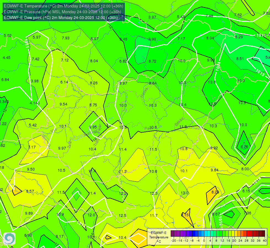Click the dew point value 11.7

pos(154,215)
